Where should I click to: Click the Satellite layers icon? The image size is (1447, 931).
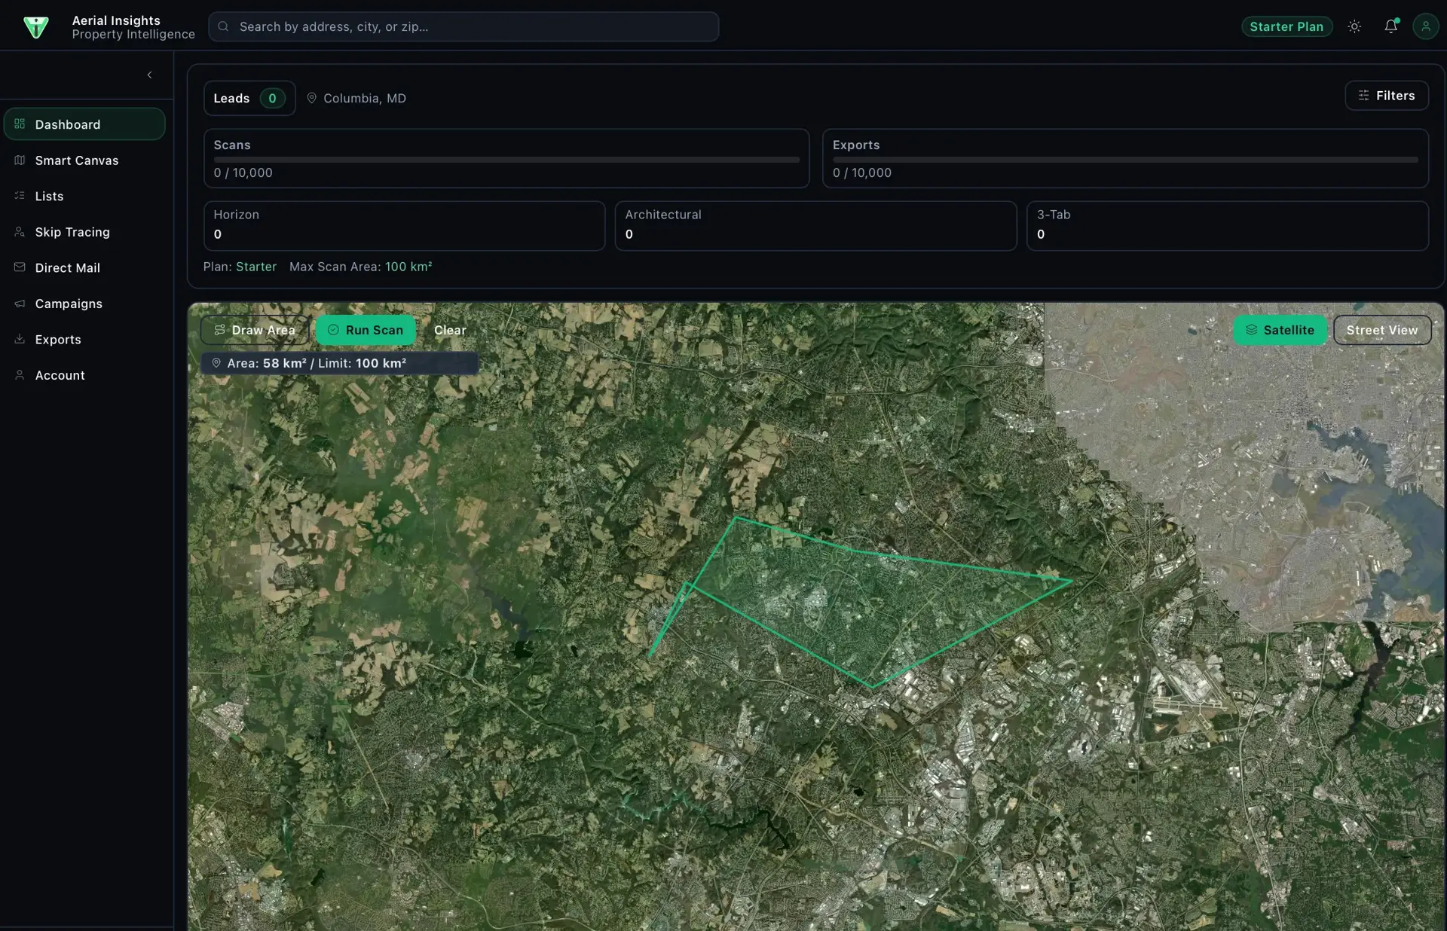(x=1251, y=330)
